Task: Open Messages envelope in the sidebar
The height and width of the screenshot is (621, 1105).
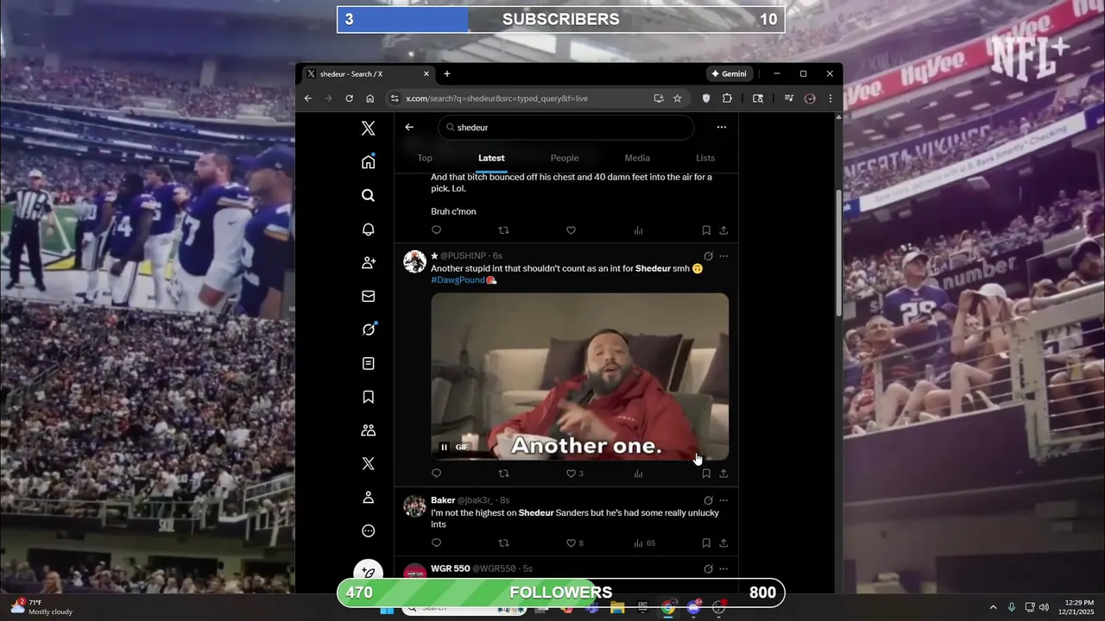Action: tap(368, 297)
